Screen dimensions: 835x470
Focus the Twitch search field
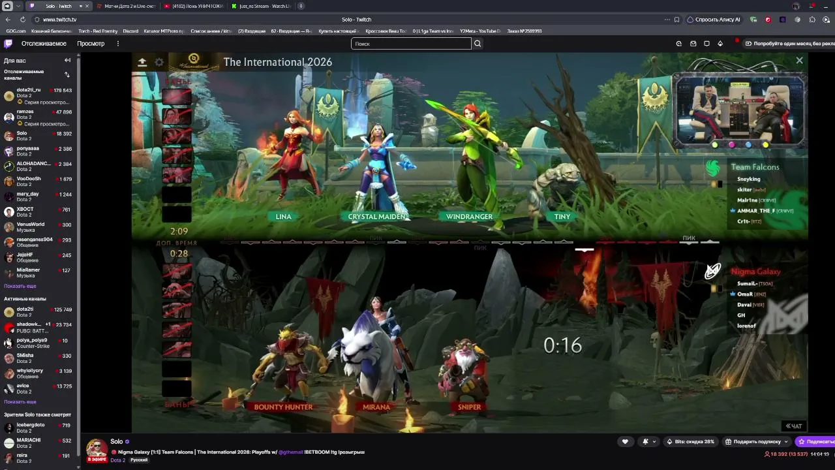pyautogui.click(x=411, y=44)
